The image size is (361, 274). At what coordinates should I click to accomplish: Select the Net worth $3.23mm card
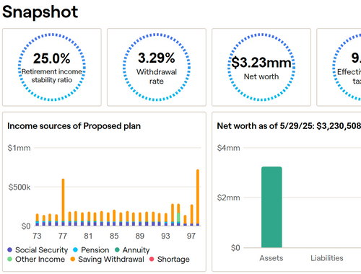pos(261,67)
